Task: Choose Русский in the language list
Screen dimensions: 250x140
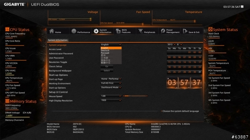Action: click(x=111, y=53)
